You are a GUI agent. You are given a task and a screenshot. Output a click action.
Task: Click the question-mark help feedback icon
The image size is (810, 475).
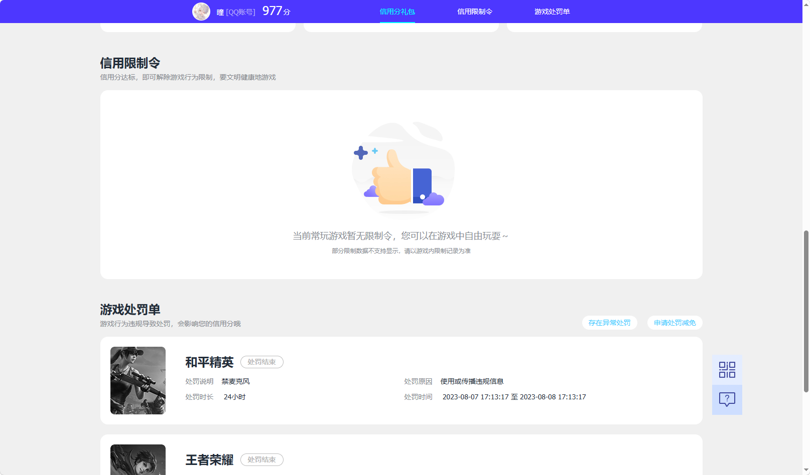pyautogui.click(x=727, y=399)
